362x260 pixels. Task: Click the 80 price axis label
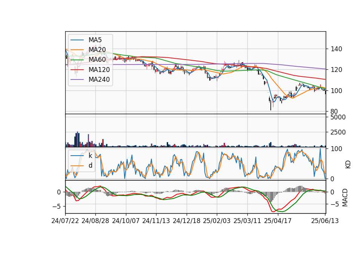pos(334,112)
